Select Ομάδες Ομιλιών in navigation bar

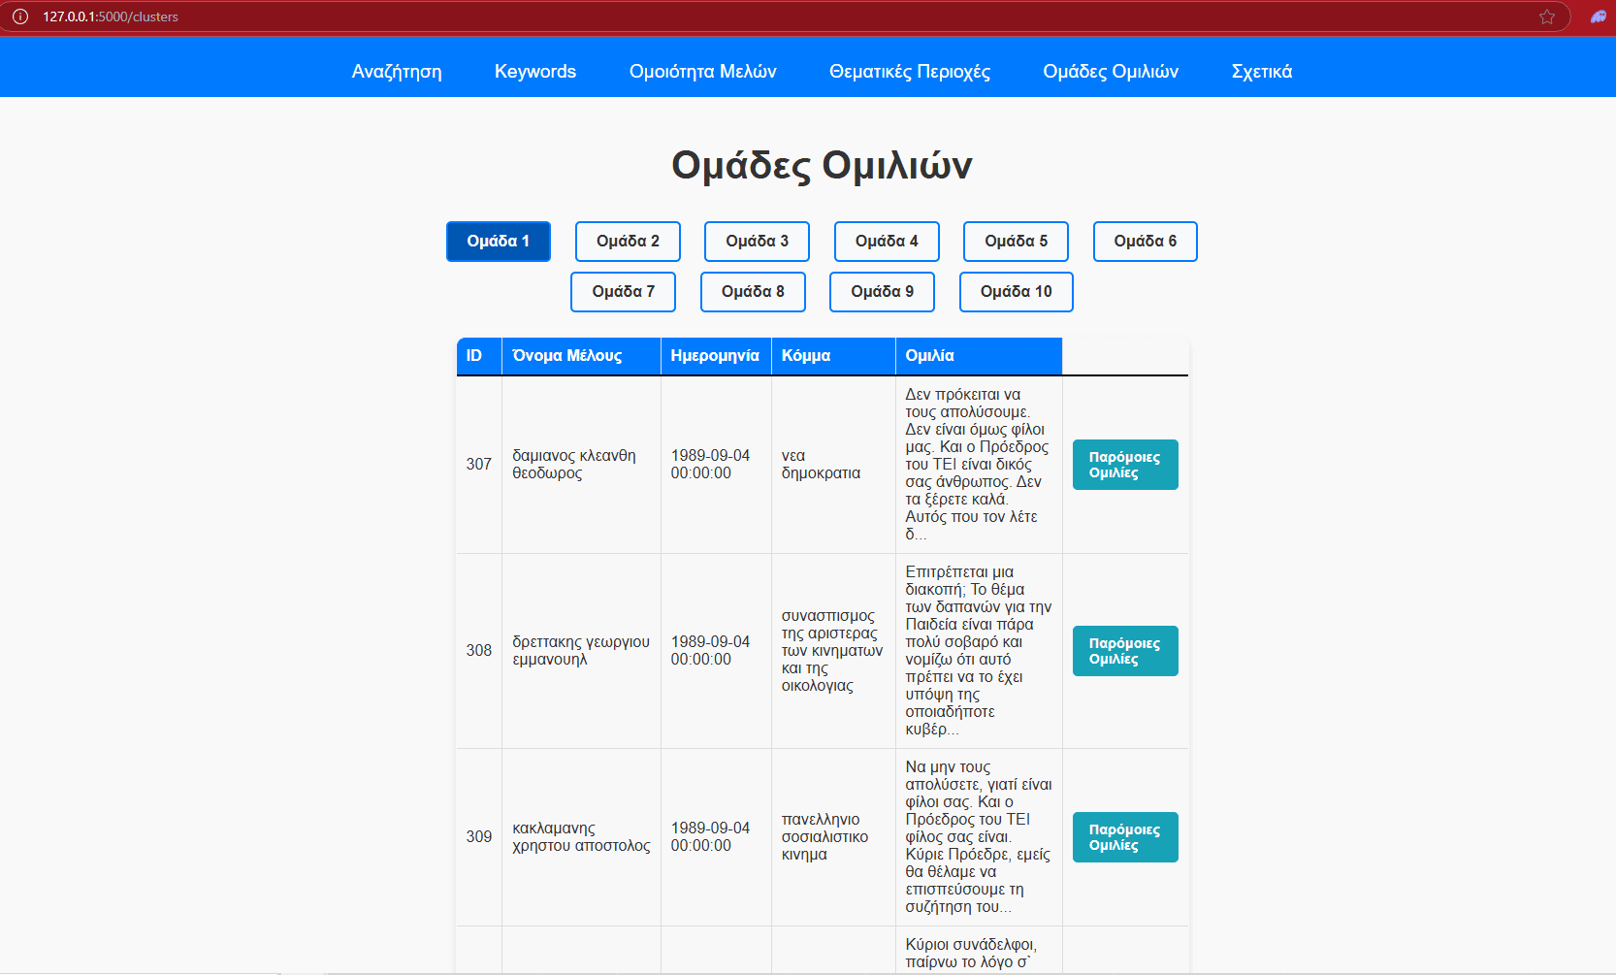tap(1111, 72)
